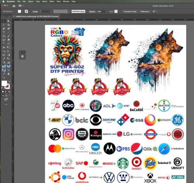Select the Type tool

[4, 32]
